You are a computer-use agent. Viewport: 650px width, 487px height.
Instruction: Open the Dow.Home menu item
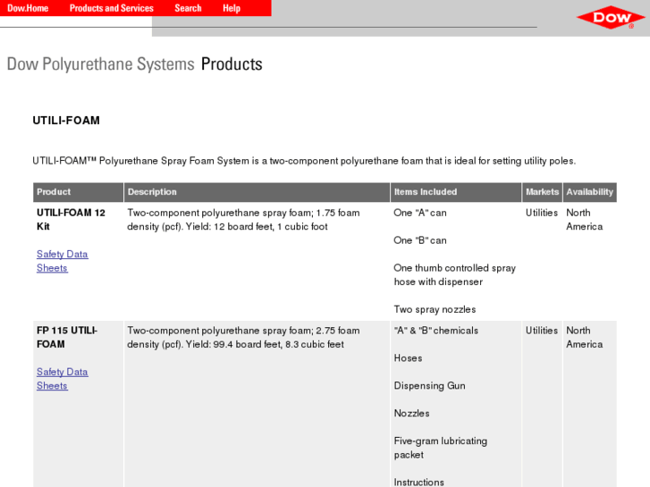point(28,8)
